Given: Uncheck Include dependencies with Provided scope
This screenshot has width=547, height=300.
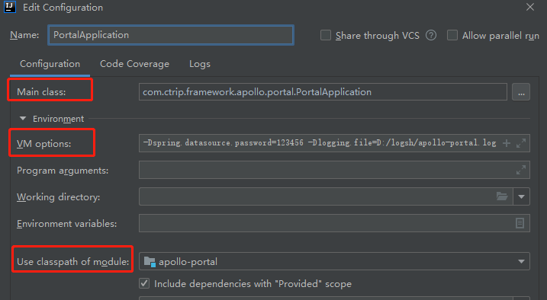Looking at the screenshot, I should [x=144, y=283].
